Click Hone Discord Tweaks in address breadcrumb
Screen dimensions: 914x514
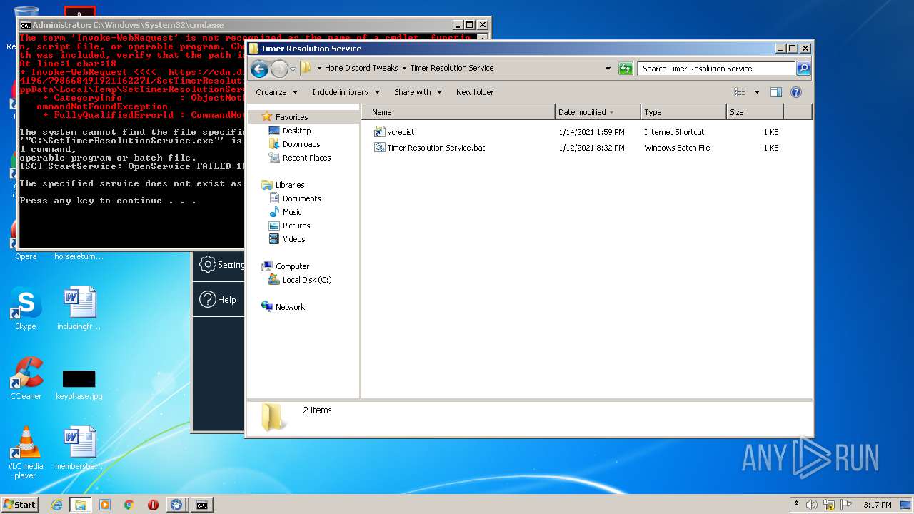(x=361, y=69)
